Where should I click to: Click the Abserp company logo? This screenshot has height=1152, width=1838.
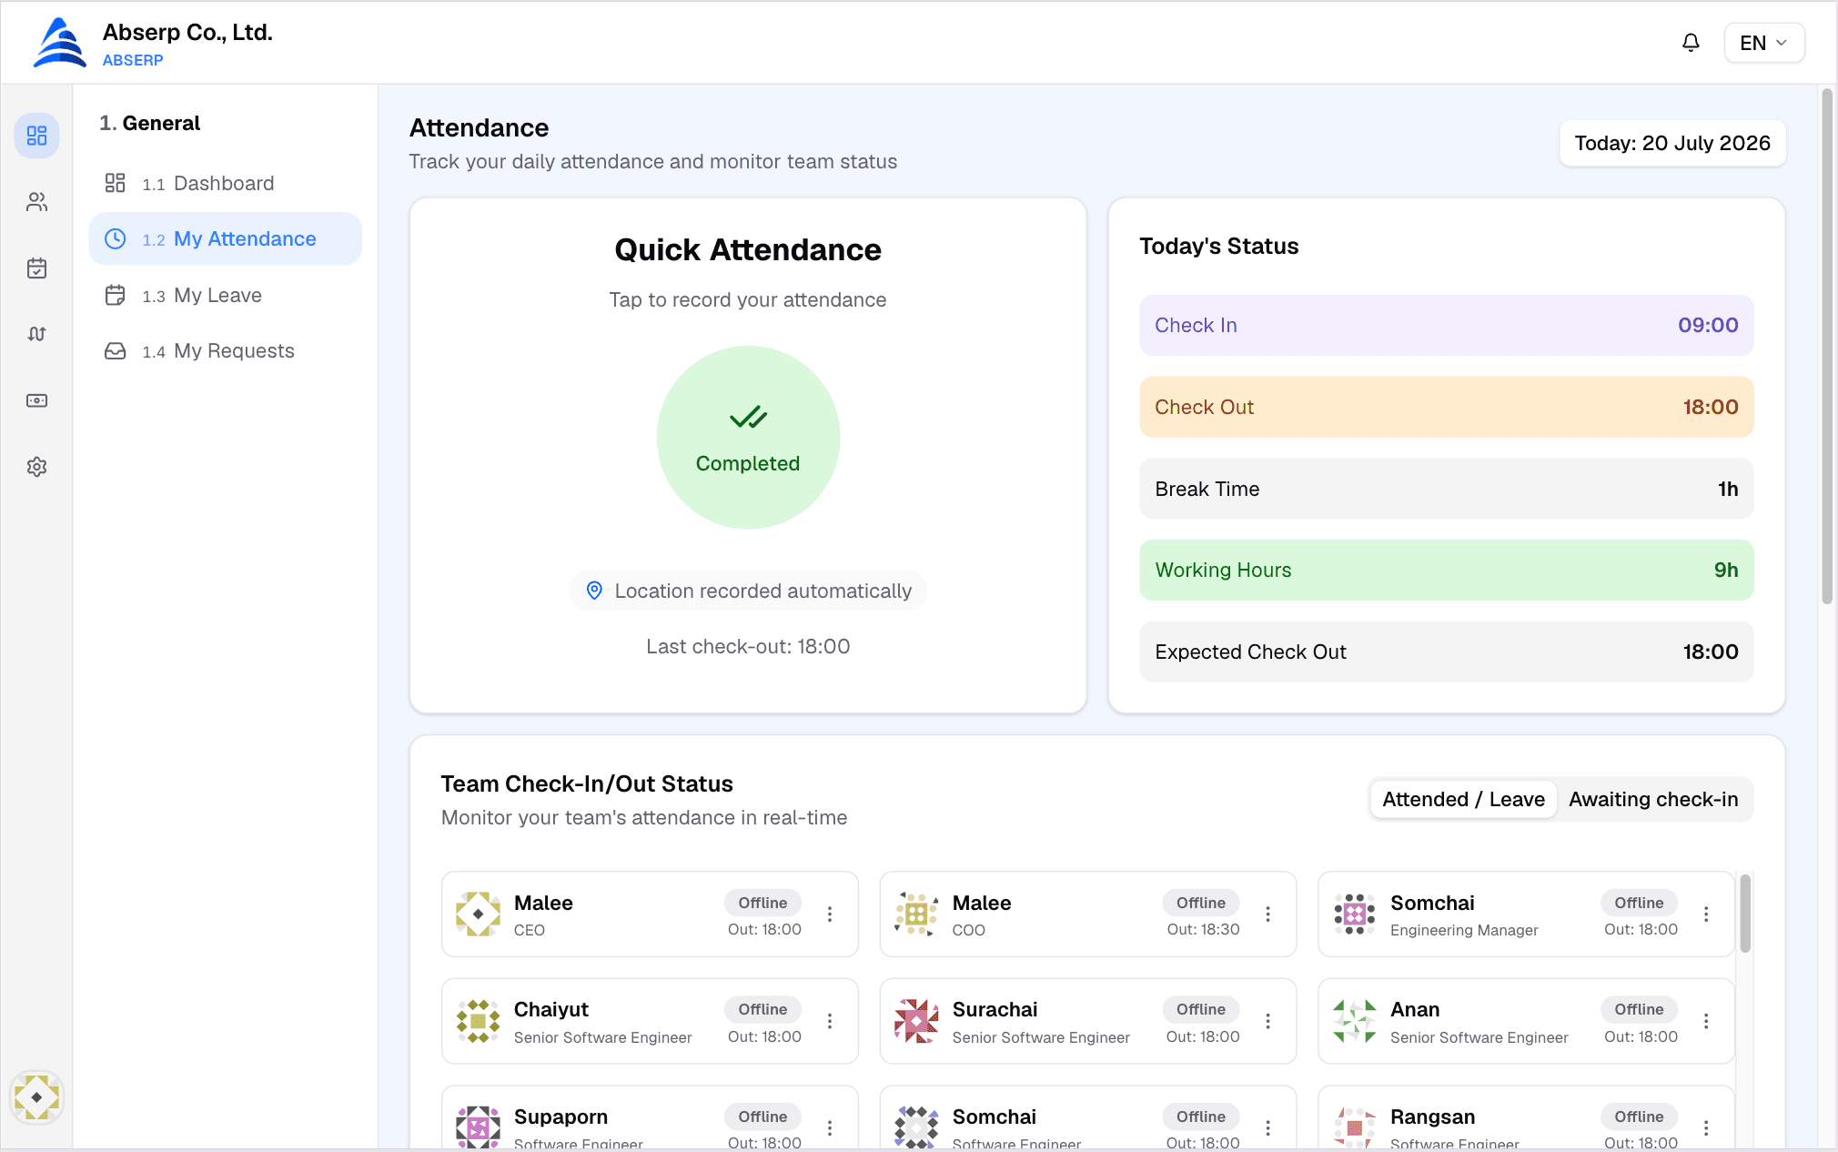[60, 43]
